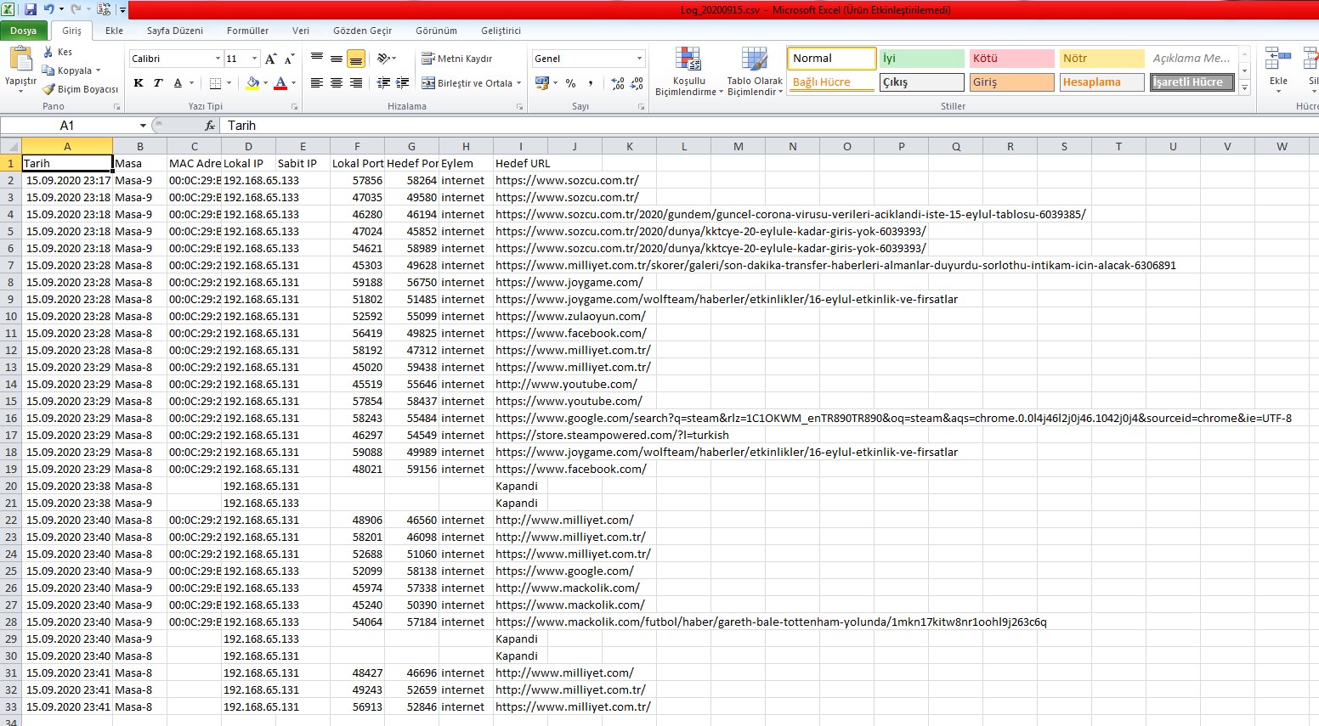Open the Customize Quick Access Toolbar arrow
This screenshot has width=1319, height=726.
pos(122,10)
